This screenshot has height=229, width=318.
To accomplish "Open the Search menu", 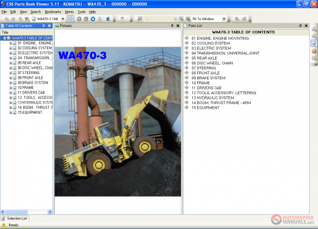I will [36, 12].
